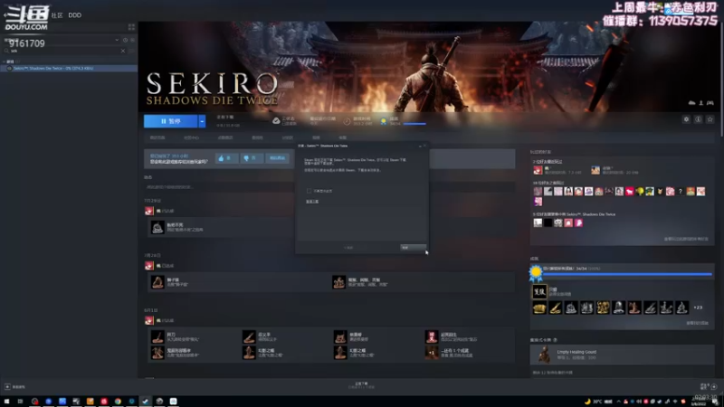Image resolution: width=724 pixels, height=407 pixels.
Task: Show the +23 more achievements
Action: coord(698,308)
